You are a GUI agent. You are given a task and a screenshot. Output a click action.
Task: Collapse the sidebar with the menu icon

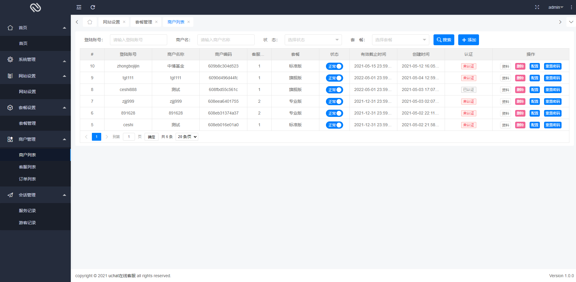pos(79,7)
